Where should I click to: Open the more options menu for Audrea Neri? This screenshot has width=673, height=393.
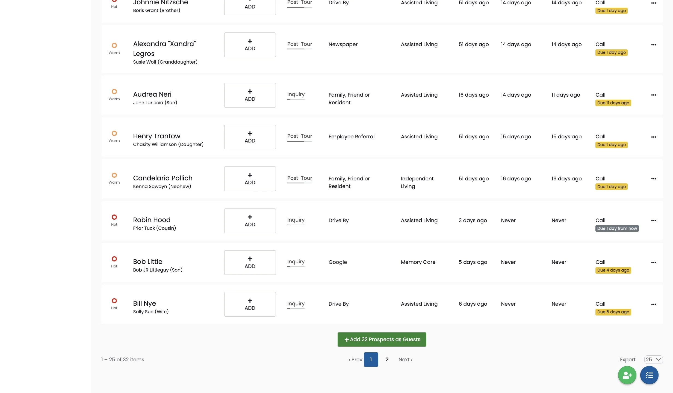pos(653,95)
